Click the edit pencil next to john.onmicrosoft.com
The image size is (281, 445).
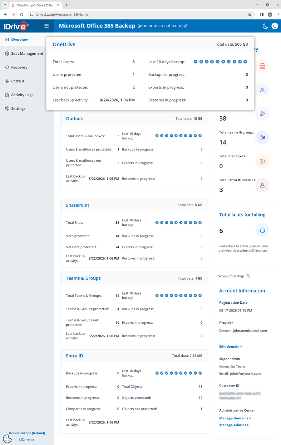[x=186, y=26]
